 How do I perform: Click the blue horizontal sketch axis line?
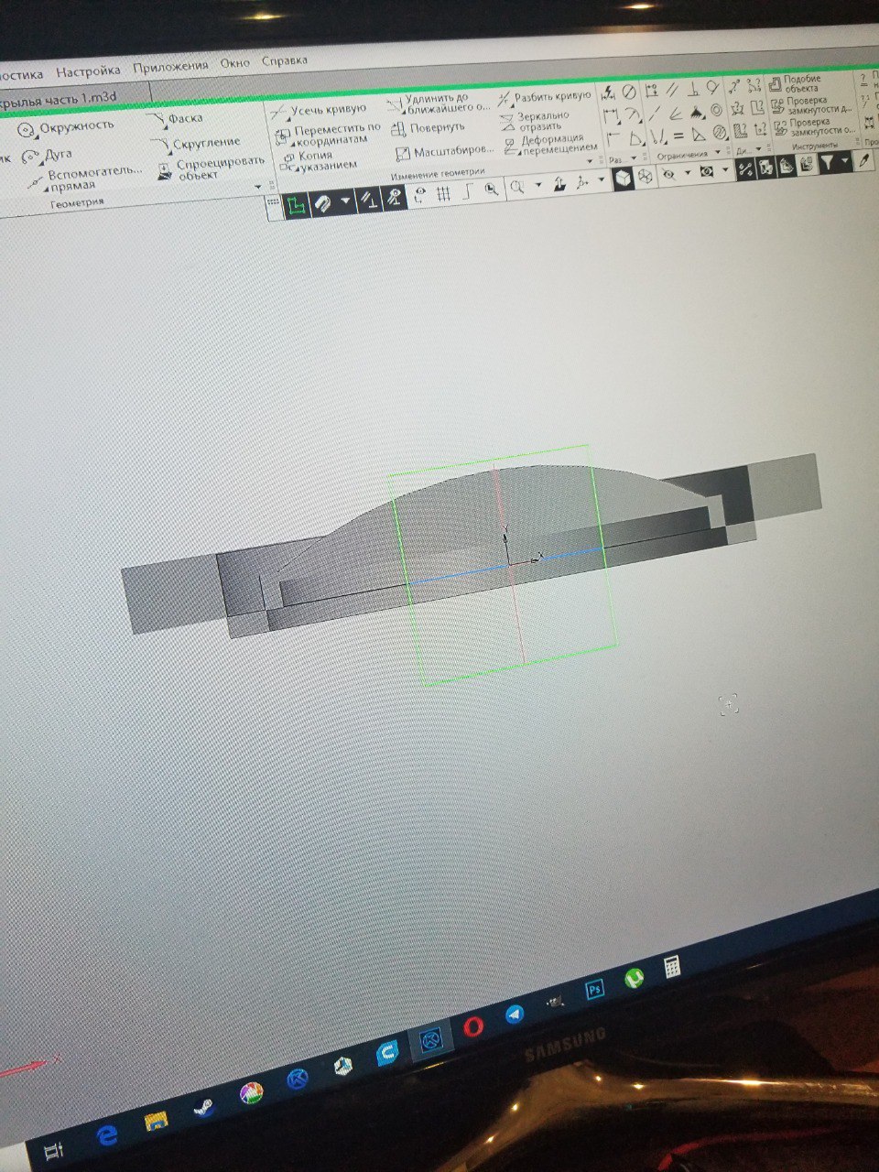[x=505, y=566]
